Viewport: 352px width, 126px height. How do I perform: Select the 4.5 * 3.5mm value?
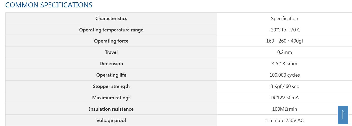(x=284, y=64)
